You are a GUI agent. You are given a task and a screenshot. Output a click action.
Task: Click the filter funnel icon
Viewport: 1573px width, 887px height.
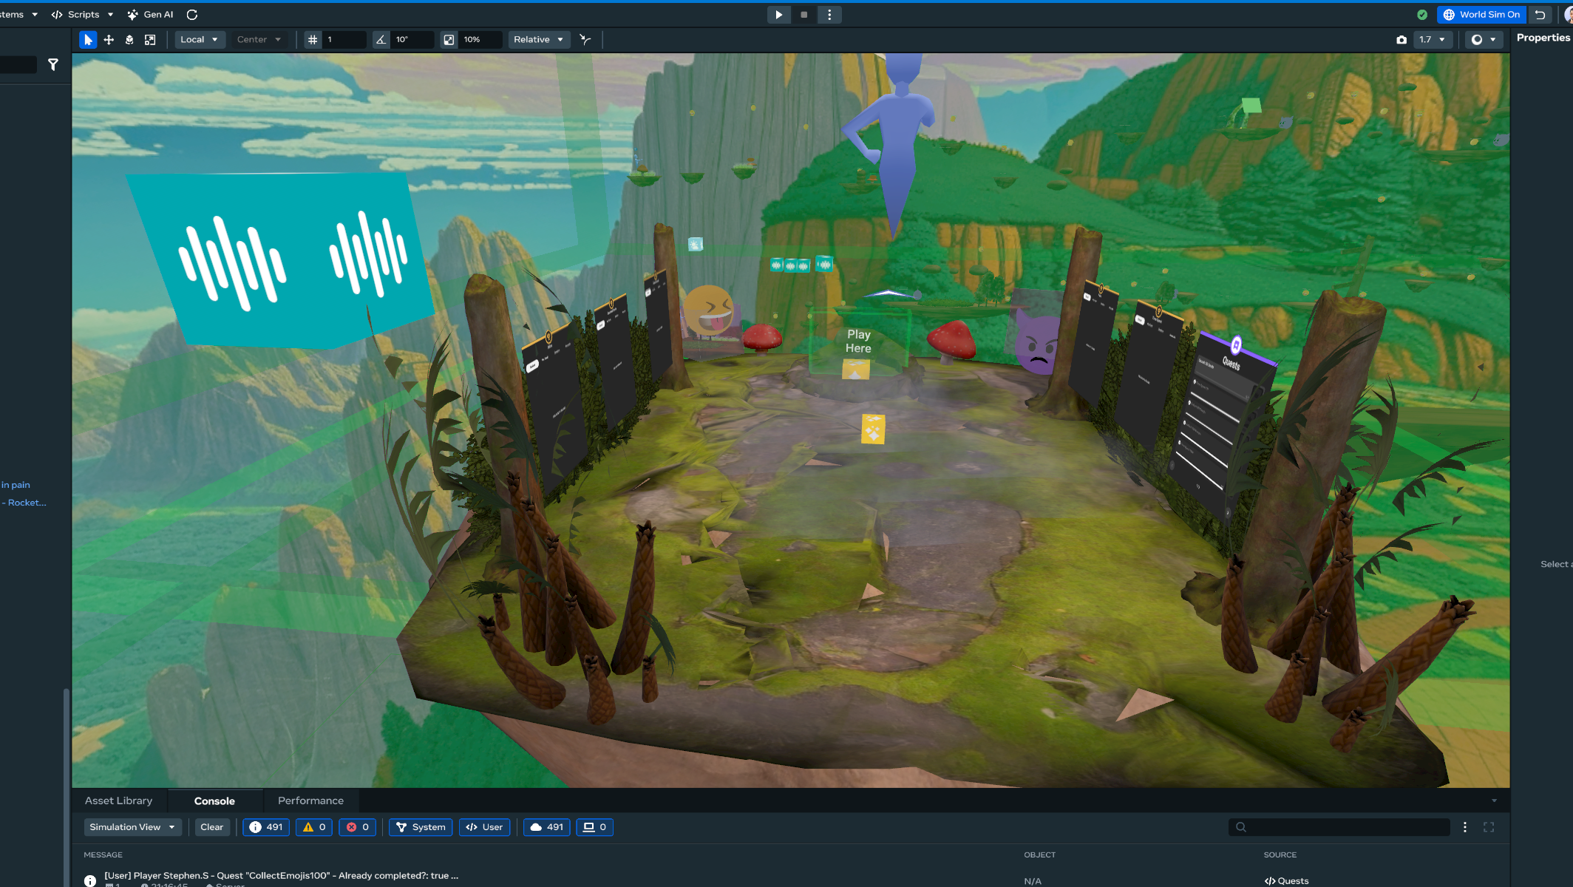pos(53,65)
